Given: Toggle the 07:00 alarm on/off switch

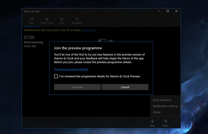Looking at the screenshot, I should 102,40.
